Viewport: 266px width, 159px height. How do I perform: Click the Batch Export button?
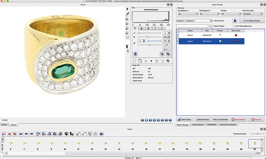click(x=185, y=119)
